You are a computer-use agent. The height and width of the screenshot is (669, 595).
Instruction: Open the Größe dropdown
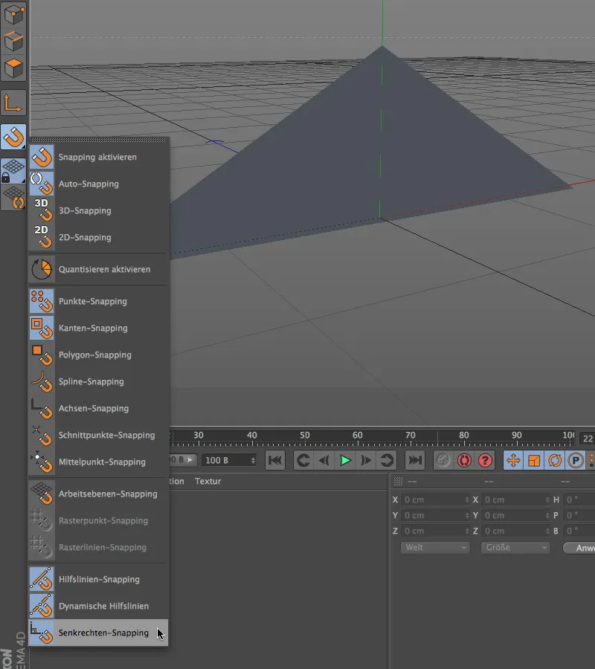(x=515, y=547)
